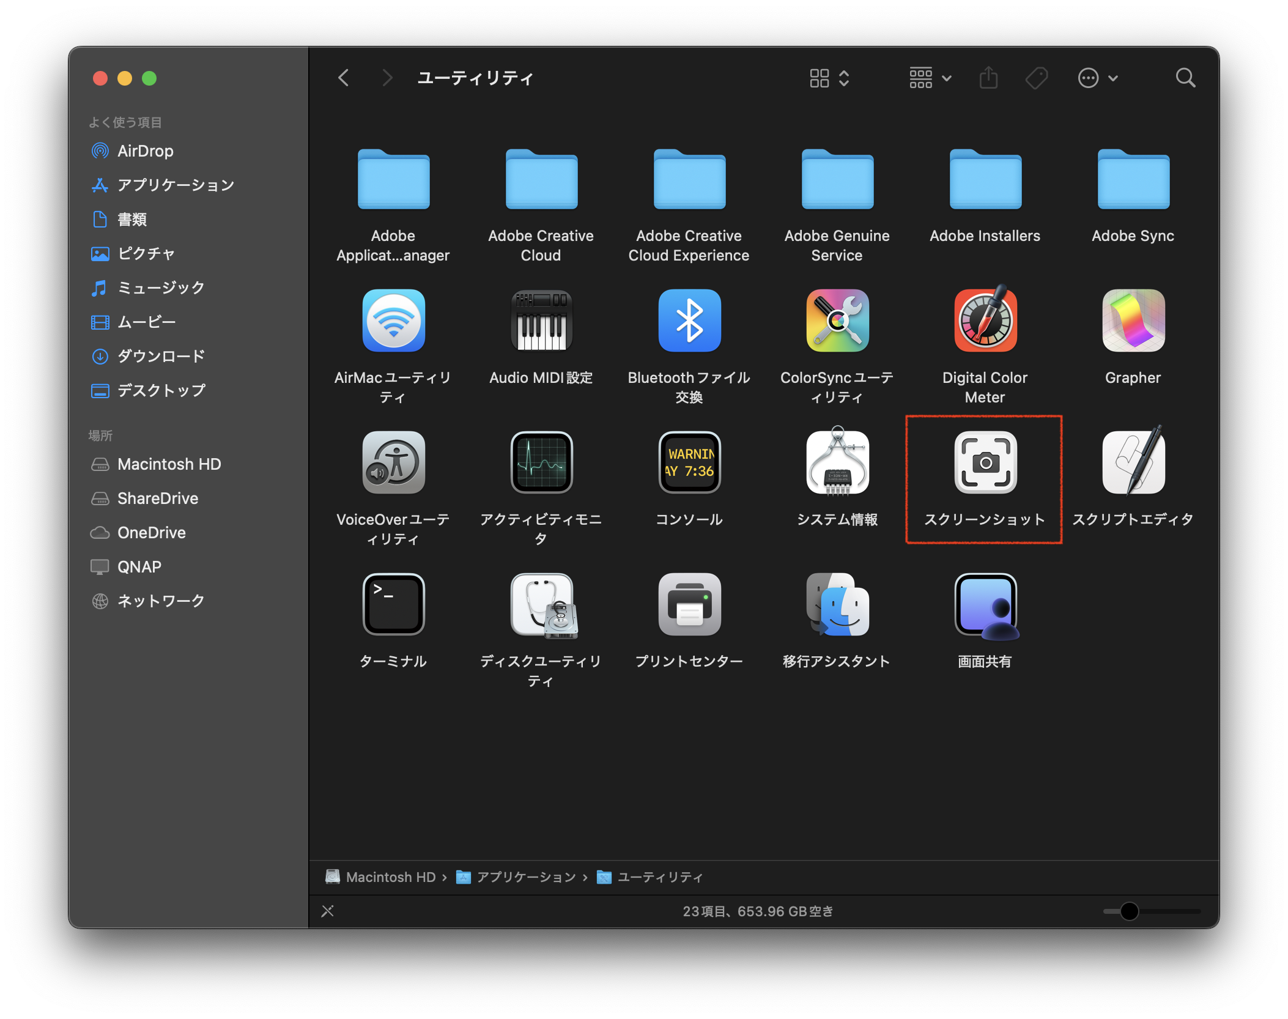Select the Grapher app icon
Image resolution: width=1288 pixels, height=1019 pixels.
pyautogui.click(x=1133, y=321)
